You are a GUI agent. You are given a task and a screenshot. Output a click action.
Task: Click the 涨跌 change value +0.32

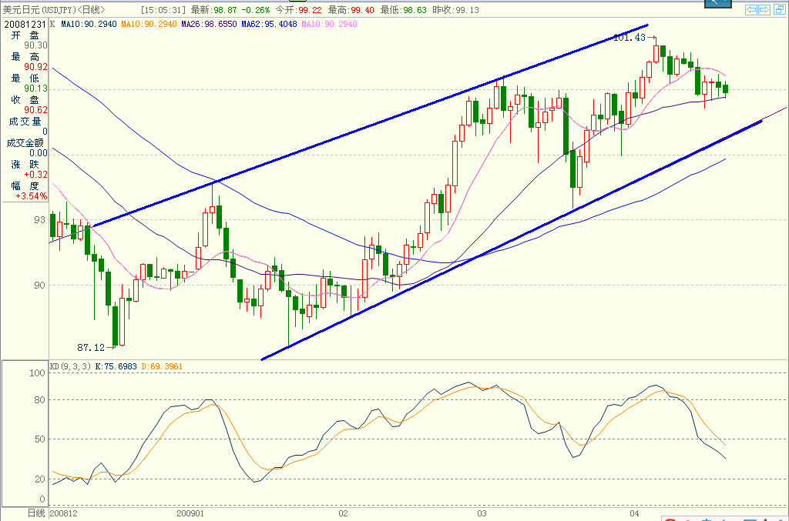click(35, 175)
